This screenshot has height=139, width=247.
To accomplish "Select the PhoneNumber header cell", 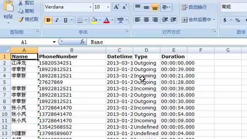I will pyautogui.click(x=72, y=57).
